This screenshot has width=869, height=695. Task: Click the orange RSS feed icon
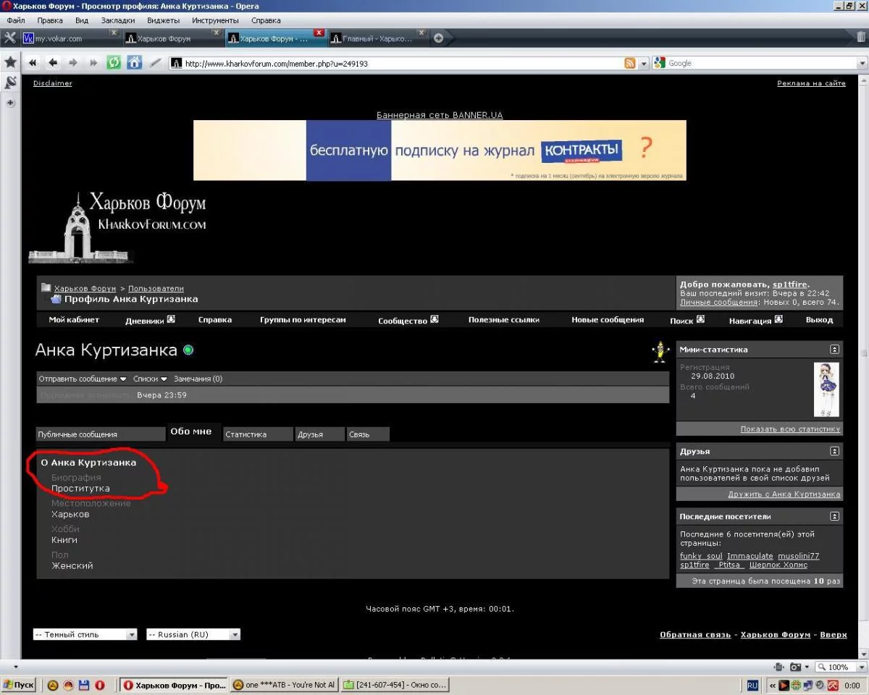click(x=631, y=63)
